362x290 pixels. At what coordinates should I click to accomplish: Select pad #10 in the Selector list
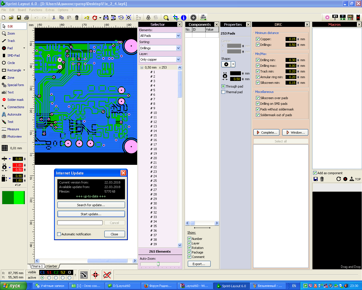155,113
